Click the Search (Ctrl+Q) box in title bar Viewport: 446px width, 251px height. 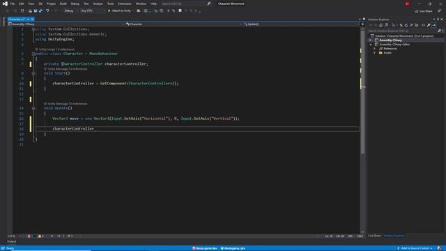186,3
